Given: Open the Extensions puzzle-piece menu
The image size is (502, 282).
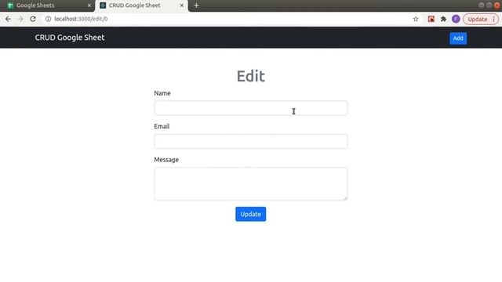Looking at the screenshot, I should pyautogui.click(x=443, y=19).
